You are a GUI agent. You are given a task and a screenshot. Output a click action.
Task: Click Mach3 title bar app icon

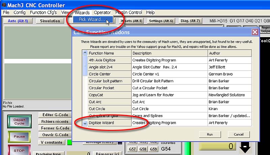(4, 5)
